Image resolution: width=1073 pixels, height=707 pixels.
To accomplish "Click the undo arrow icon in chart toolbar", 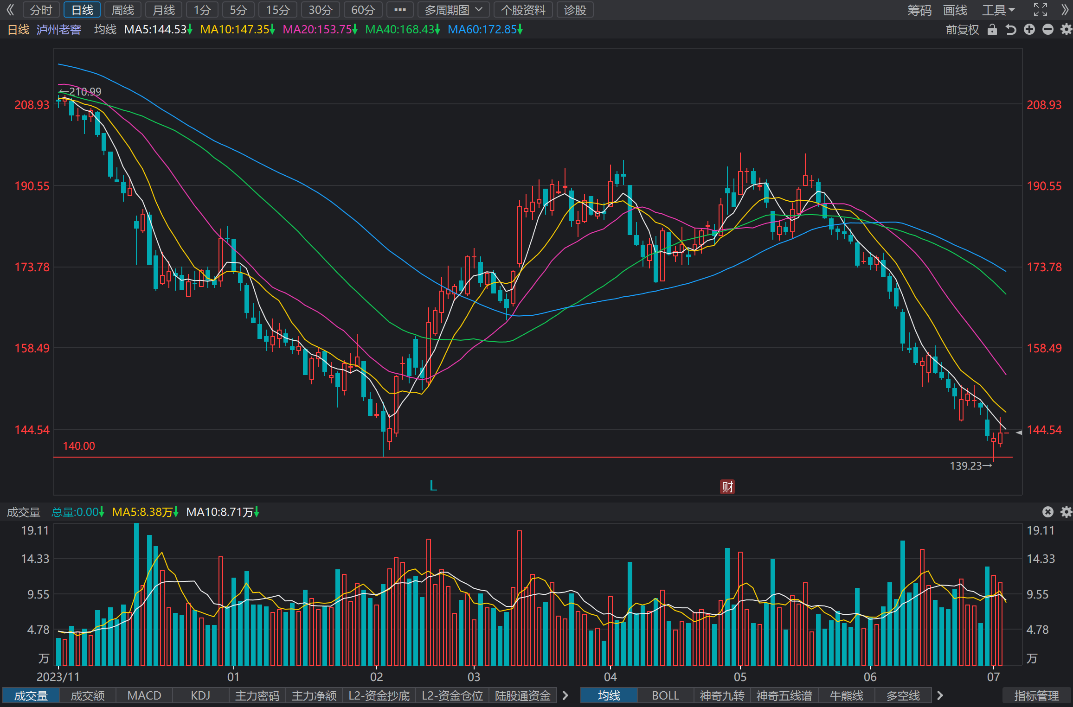I will point(1010,30).
